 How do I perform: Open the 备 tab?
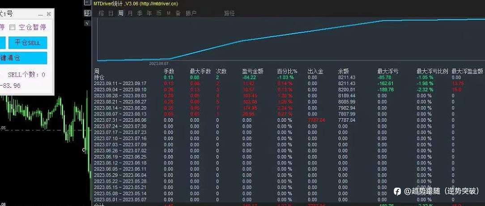[178, 13]
